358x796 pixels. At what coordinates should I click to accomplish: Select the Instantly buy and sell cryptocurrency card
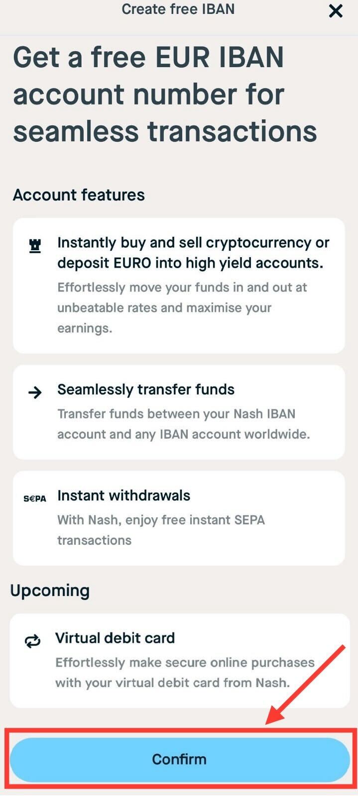(x=179, y=286)
